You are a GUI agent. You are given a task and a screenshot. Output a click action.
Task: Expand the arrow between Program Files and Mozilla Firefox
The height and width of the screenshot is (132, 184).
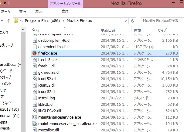[x=63, y=21]
